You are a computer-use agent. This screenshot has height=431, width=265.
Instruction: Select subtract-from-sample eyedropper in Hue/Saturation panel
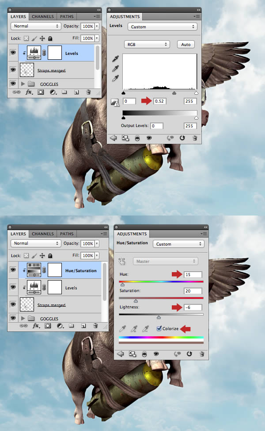[145, 328]
